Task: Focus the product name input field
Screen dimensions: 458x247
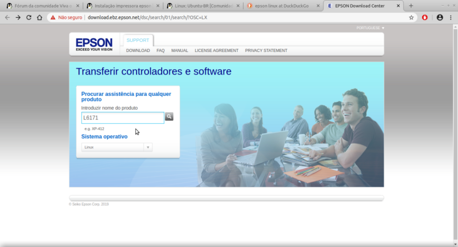Action: pos(123,118)
